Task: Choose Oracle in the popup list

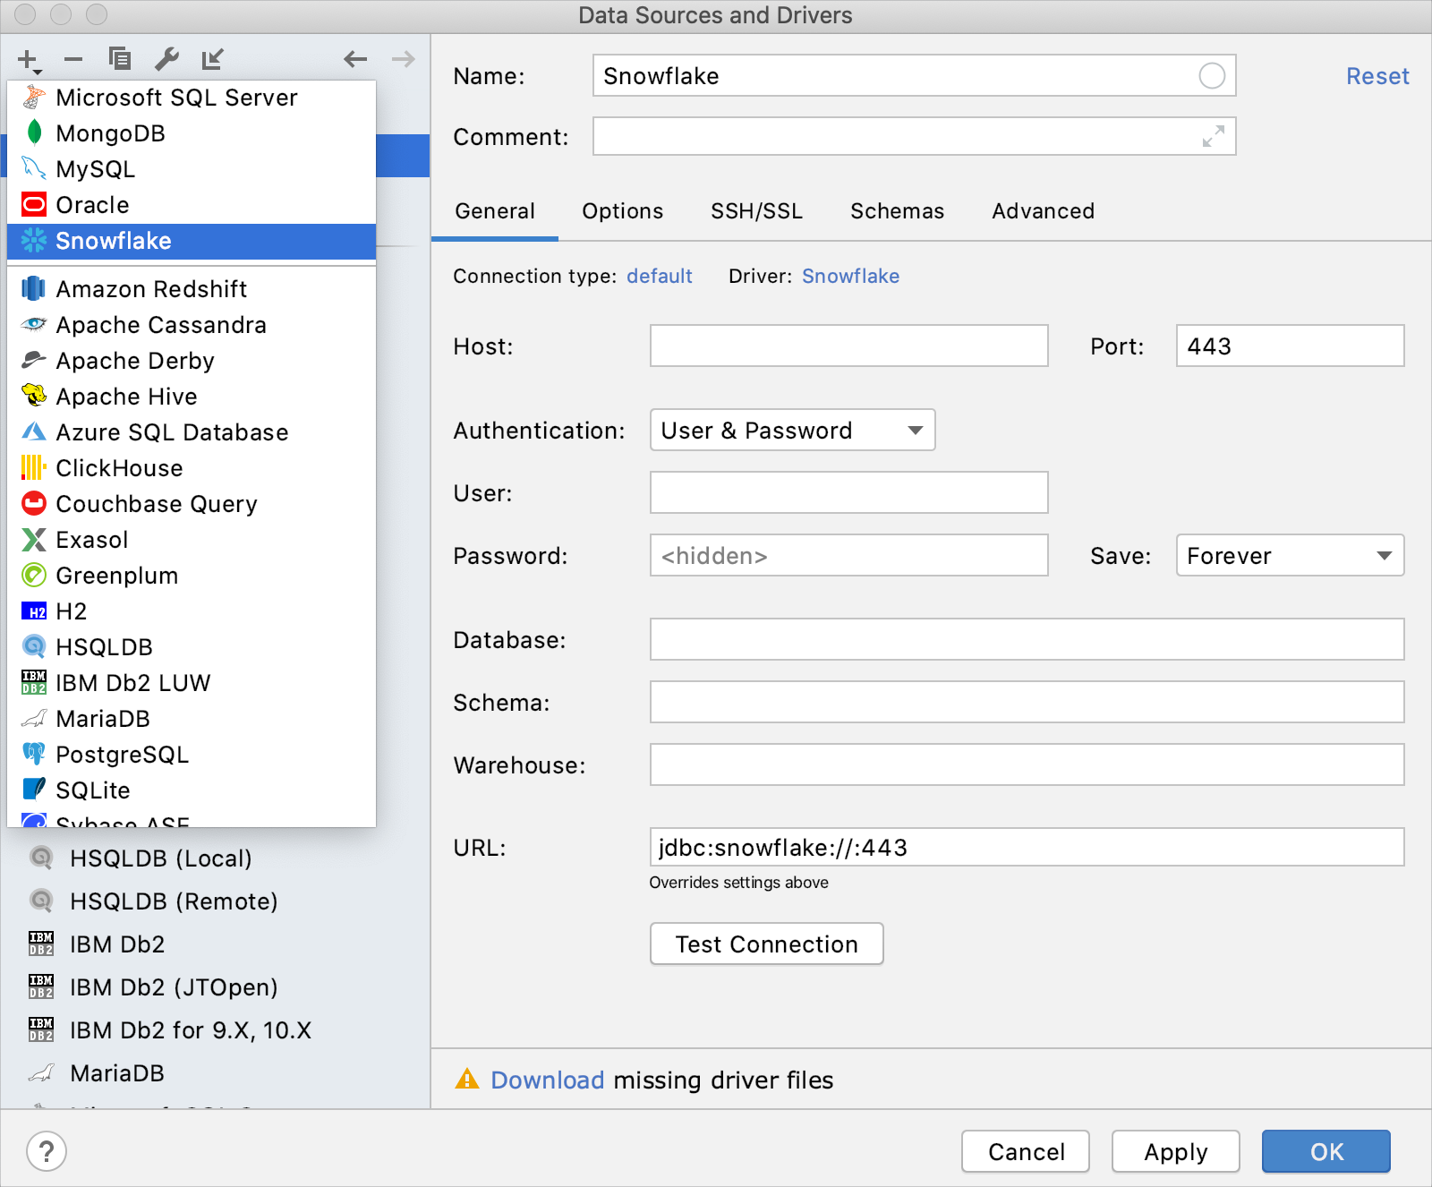Action: point(192,205)
